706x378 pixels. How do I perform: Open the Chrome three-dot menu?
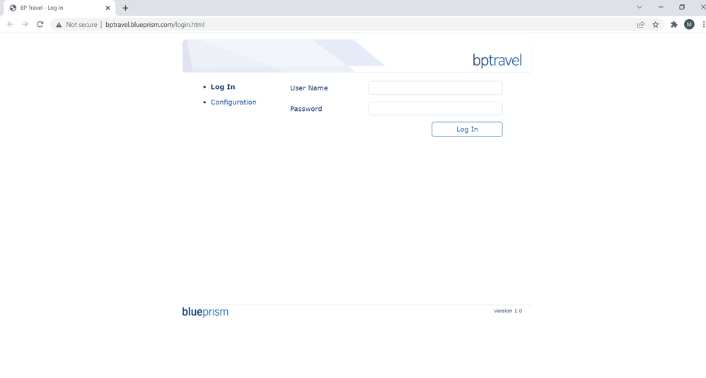(703, 24)
